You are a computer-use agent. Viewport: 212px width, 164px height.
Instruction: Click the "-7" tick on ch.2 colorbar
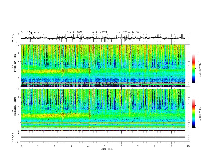point(197,128)
